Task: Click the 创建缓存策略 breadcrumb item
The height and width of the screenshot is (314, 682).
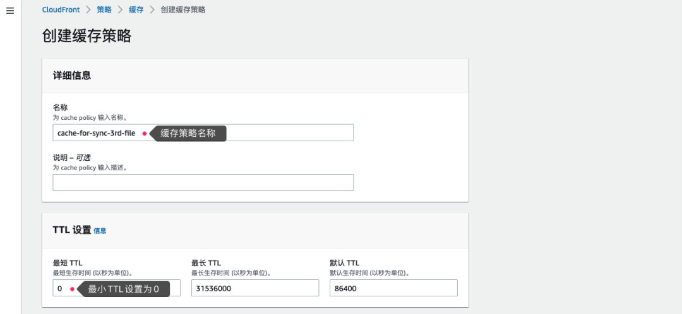Action: pos(183,9)
